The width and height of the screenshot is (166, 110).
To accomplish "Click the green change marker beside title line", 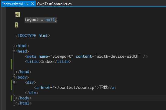I will (12, 64).
